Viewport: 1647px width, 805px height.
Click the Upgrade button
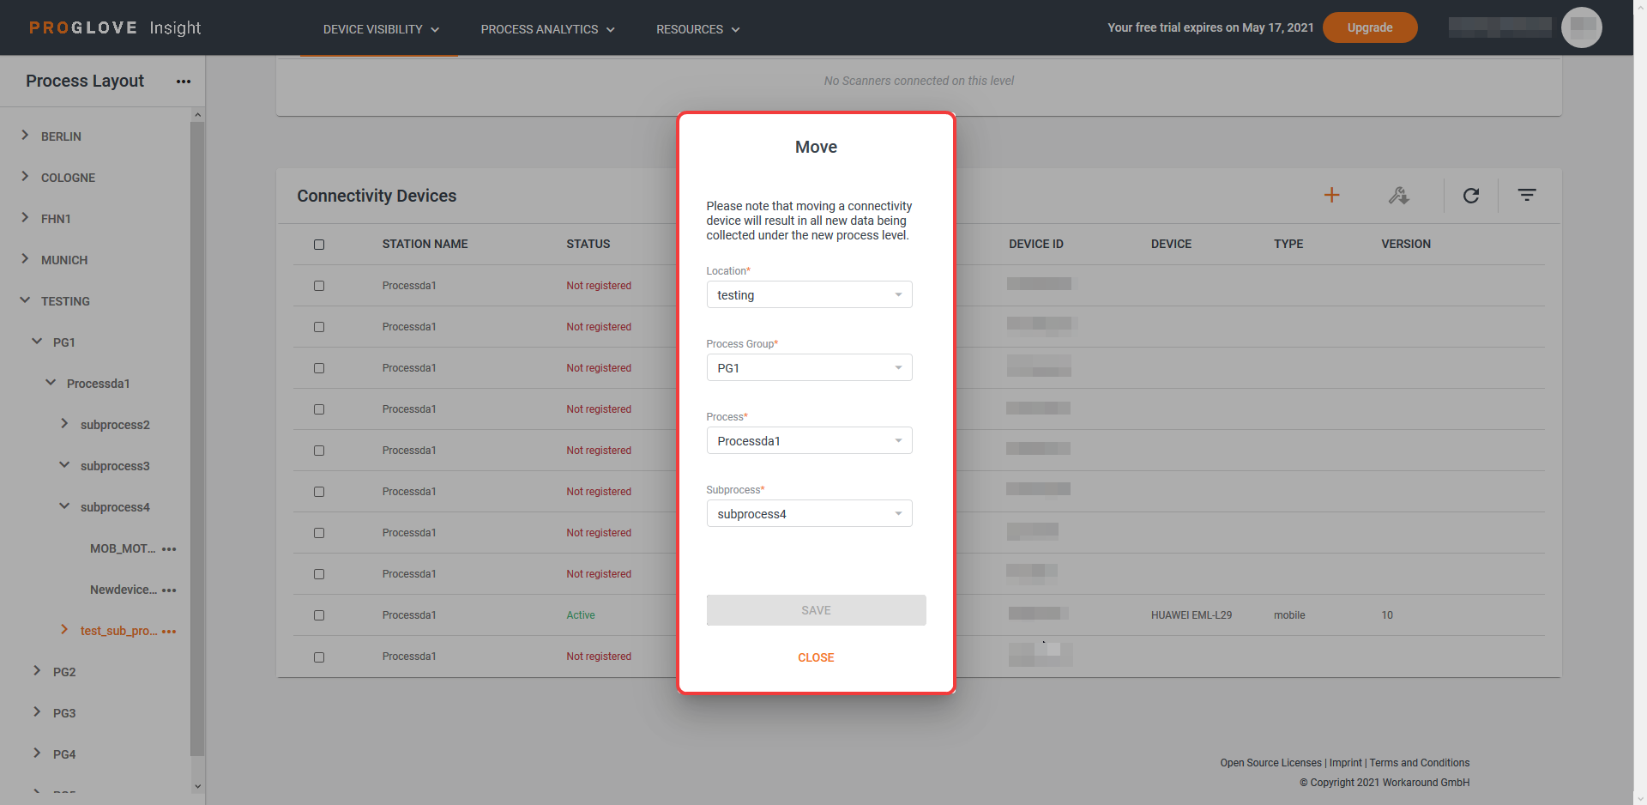(x=1369, y=27)
